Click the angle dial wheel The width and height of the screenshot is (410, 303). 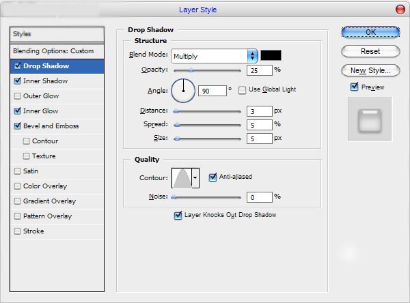point(182,89)
